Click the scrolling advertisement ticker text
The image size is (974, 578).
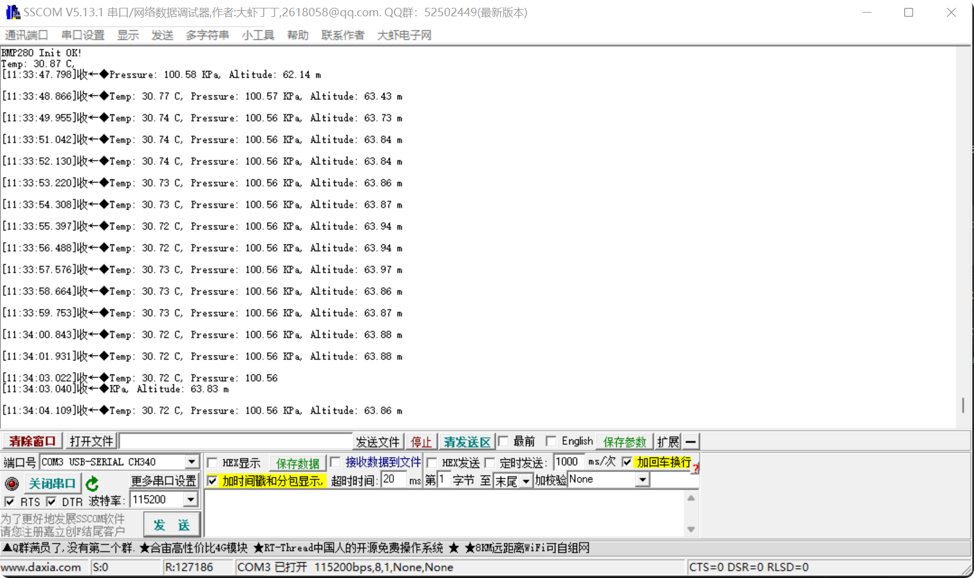(x=296, y=548)
